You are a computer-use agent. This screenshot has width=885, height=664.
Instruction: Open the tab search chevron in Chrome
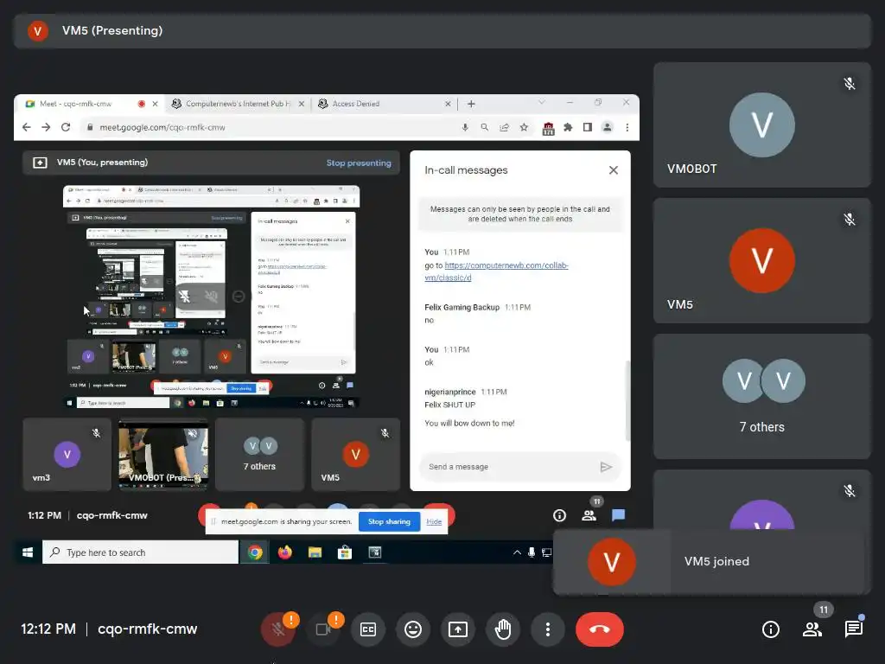(542, 103)
